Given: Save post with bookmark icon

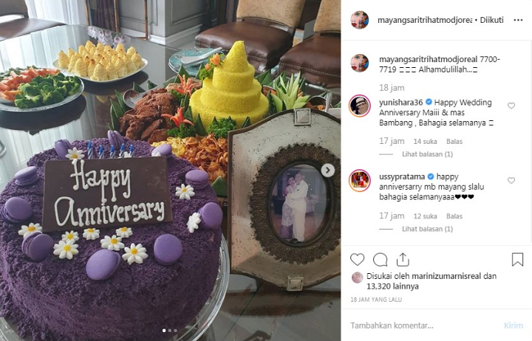Looking at the screenshot, I should (x=517, y=260).
